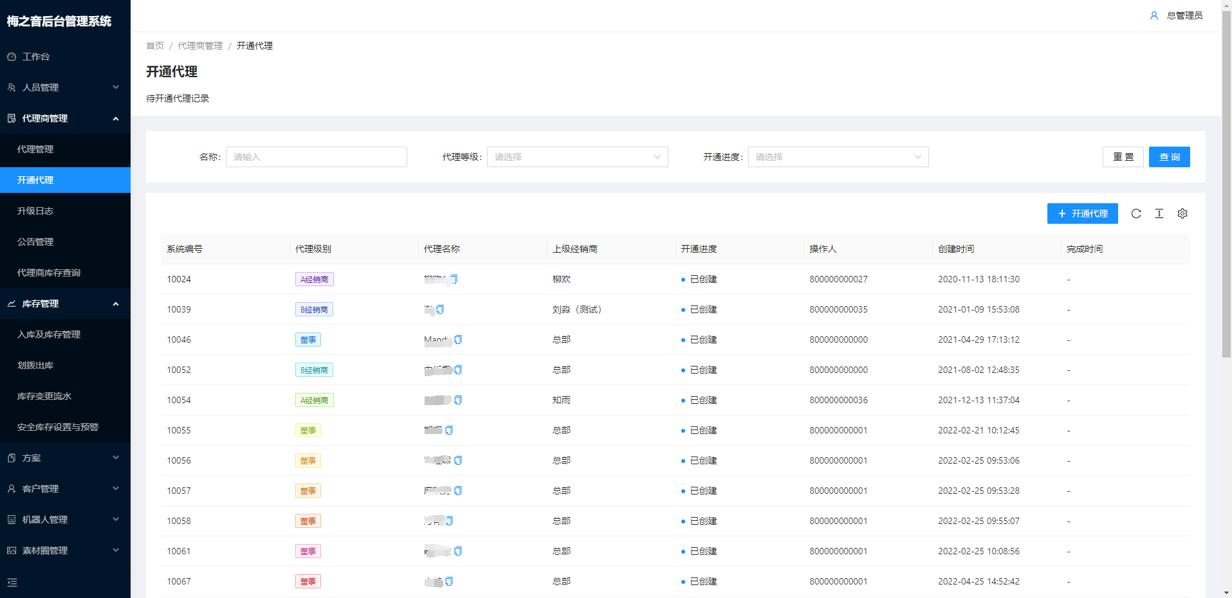This screenshot has height=598, width=1232.
Task: Click the refresh icon above the table
Action: (x=1136, y=213)
